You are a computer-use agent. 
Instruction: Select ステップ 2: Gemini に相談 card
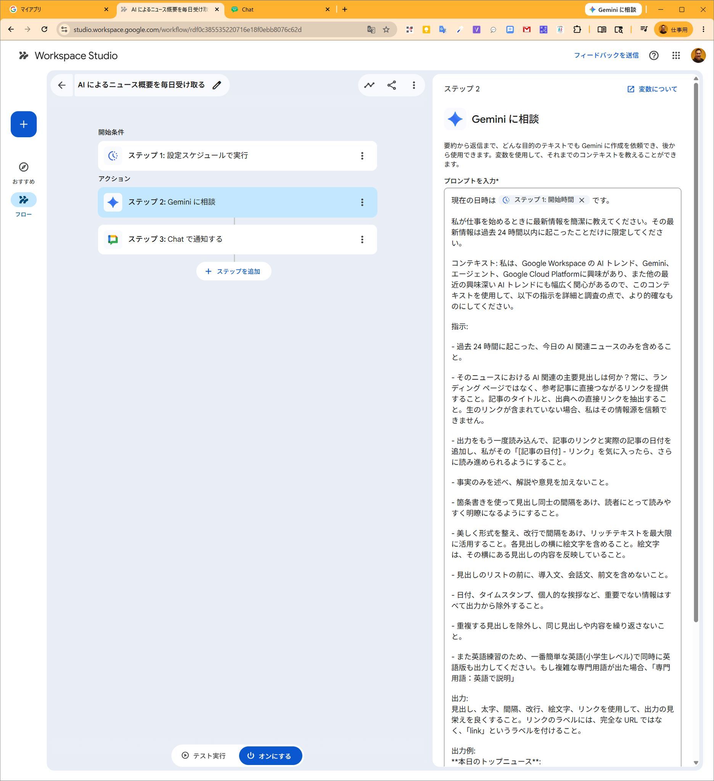(237, 202)
